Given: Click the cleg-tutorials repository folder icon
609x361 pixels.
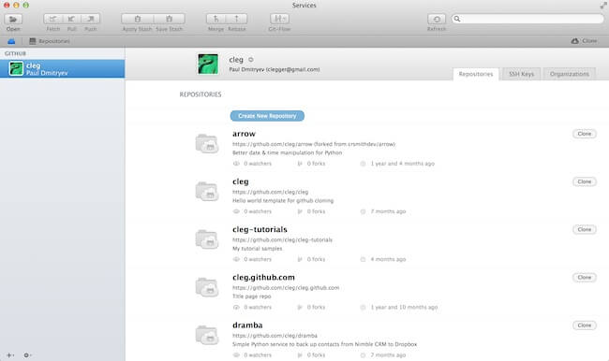Looking at the screenshot, I should (207, 239).
